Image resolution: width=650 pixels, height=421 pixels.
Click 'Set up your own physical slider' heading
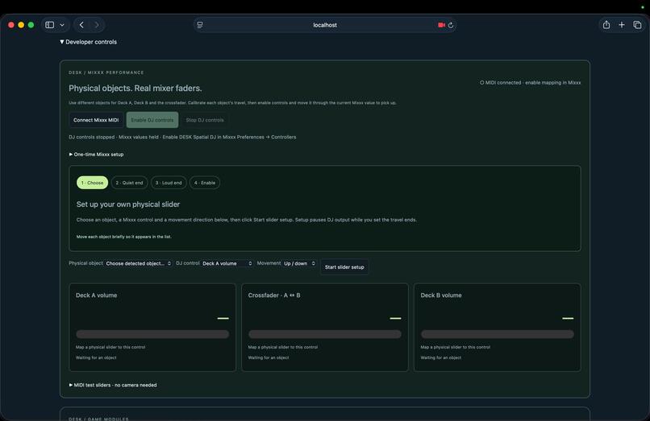coord(128,204)
